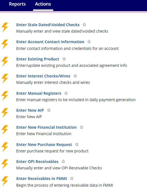Open the Enter New AIP action
The width and height of the screenshot is (147, 190).
point(30,110)
